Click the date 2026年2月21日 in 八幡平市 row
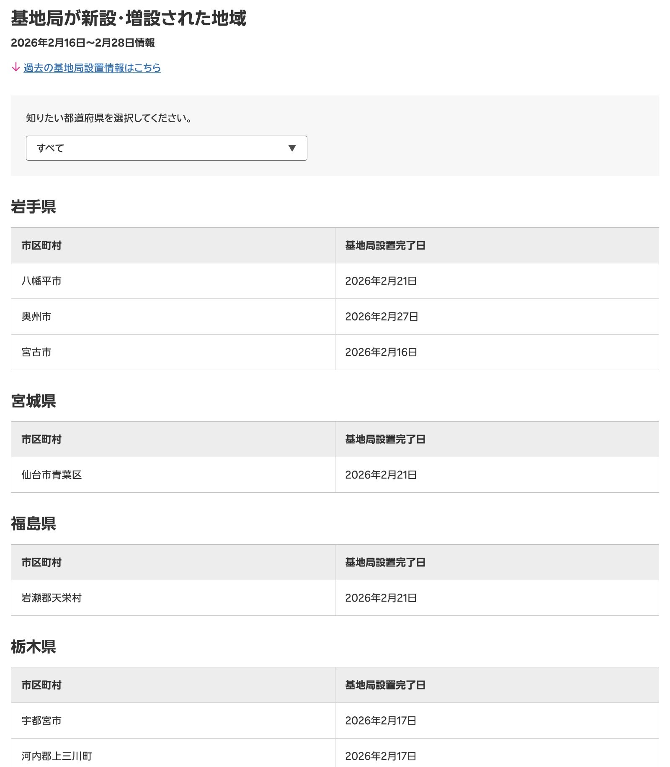Screen dimensions: 670x767 point(381,281)
